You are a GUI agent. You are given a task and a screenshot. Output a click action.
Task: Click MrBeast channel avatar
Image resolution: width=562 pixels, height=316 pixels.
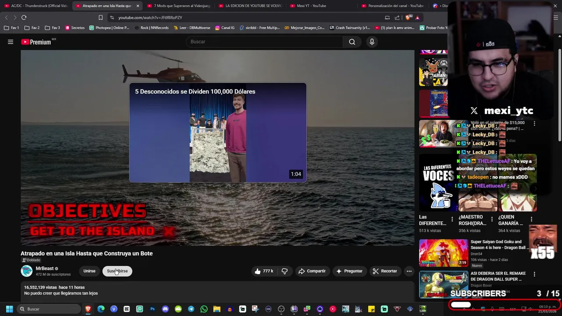point(27,271)
